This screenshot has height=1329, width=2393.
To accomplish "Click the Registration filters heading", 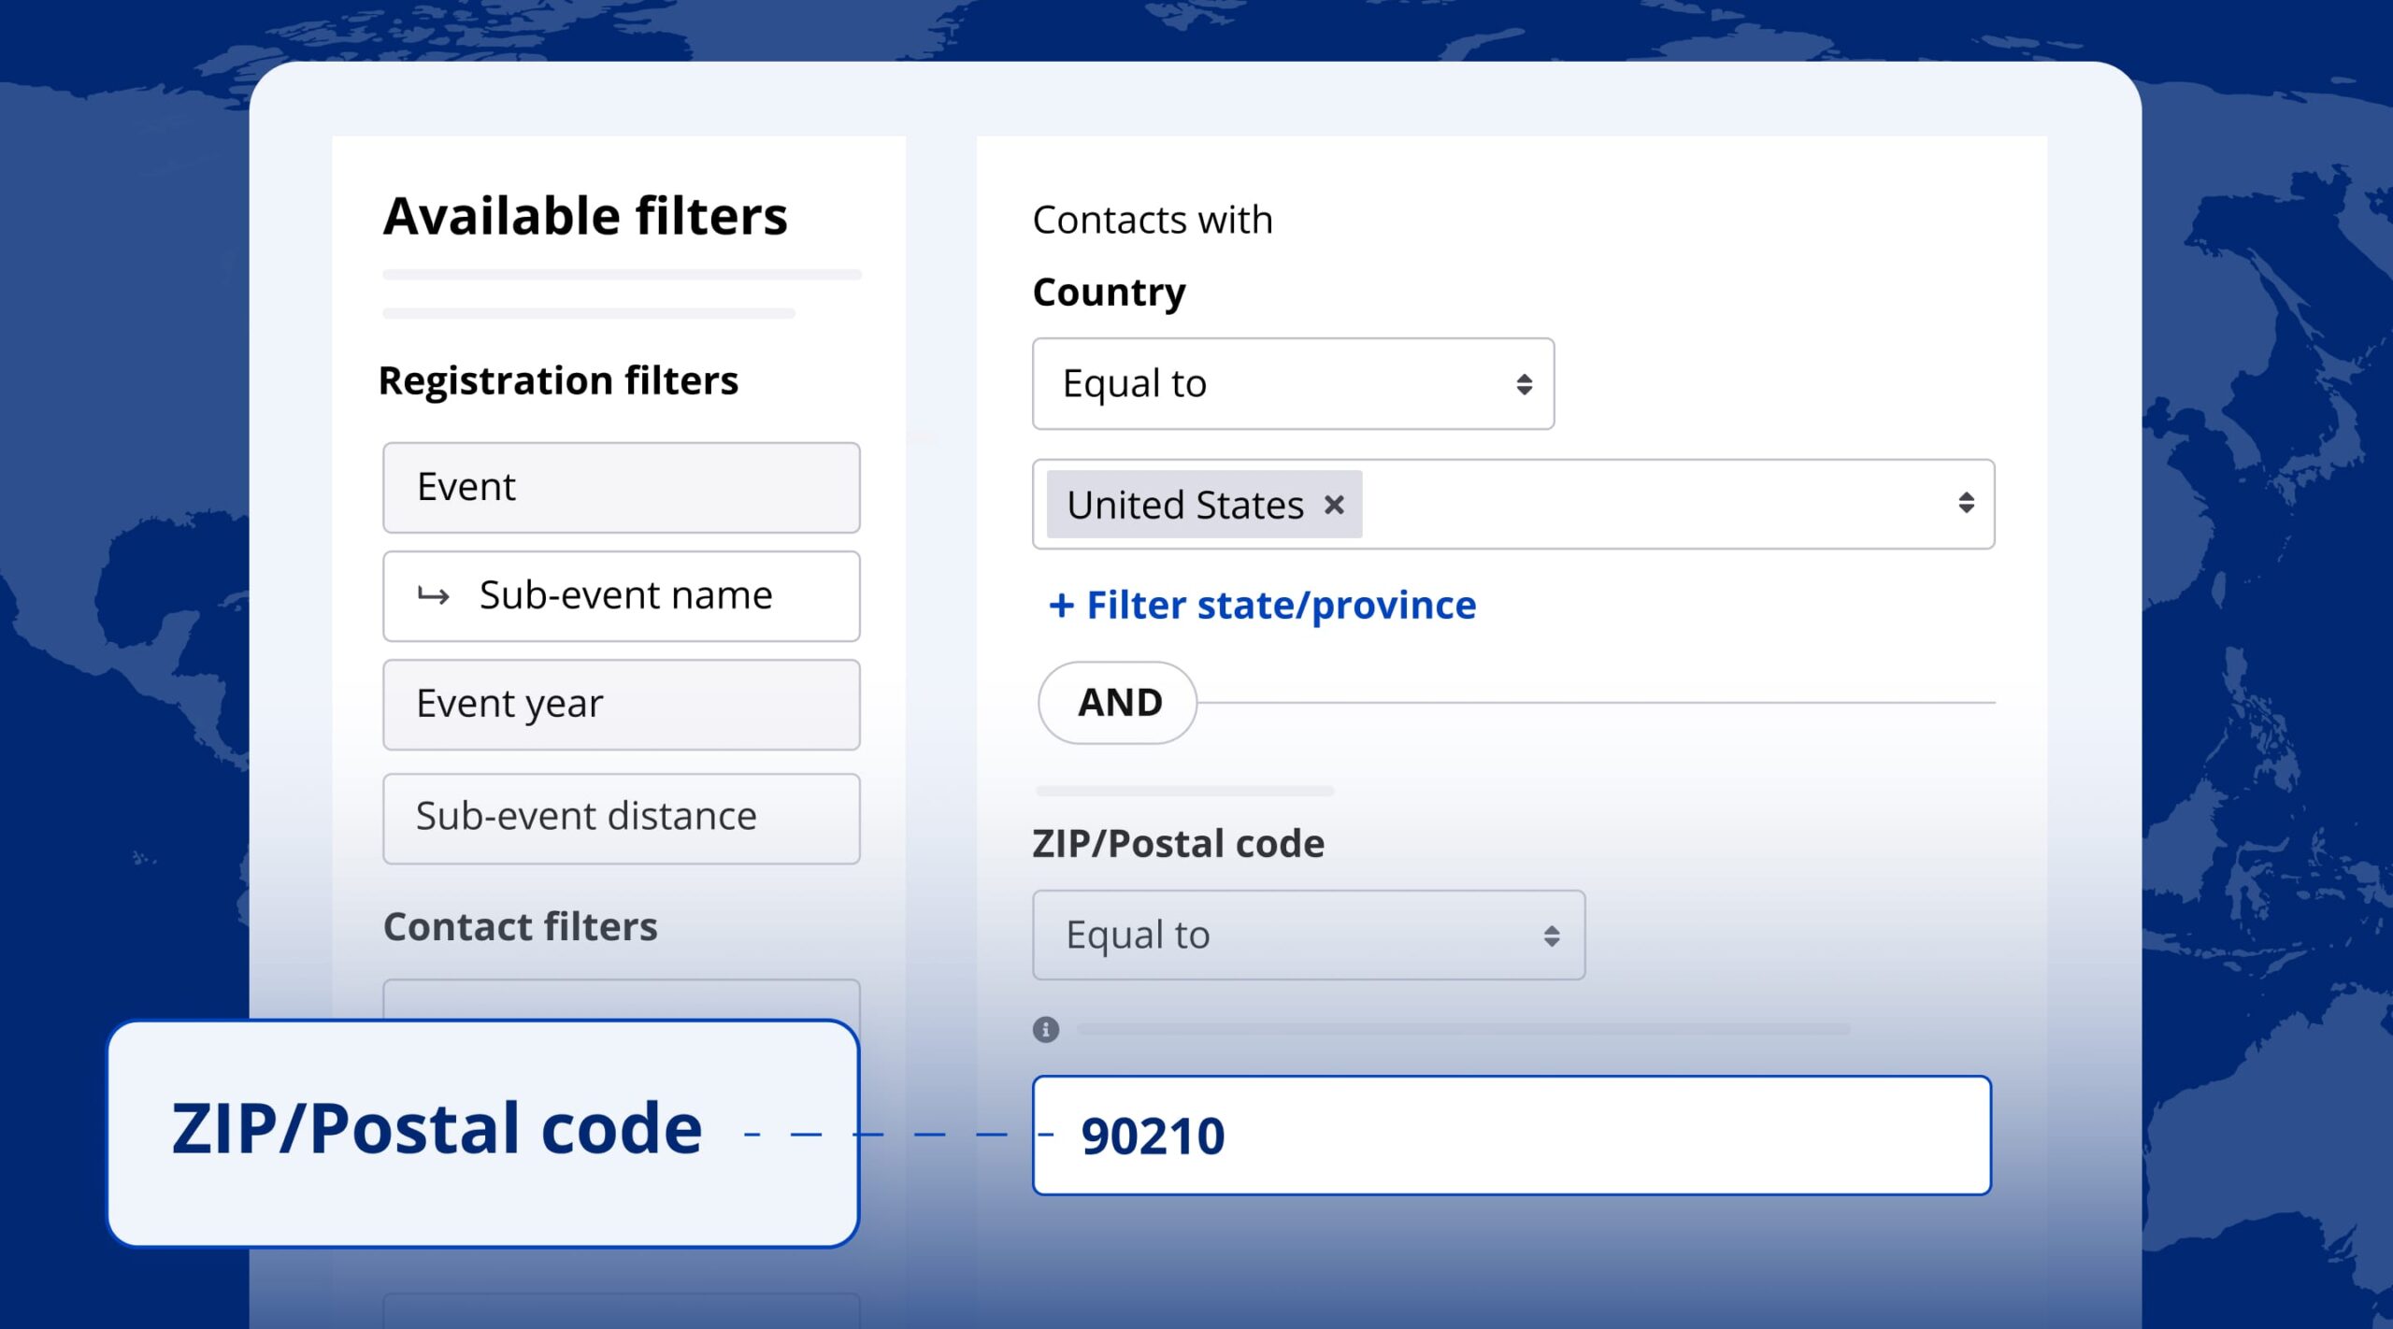I will 558,380.
